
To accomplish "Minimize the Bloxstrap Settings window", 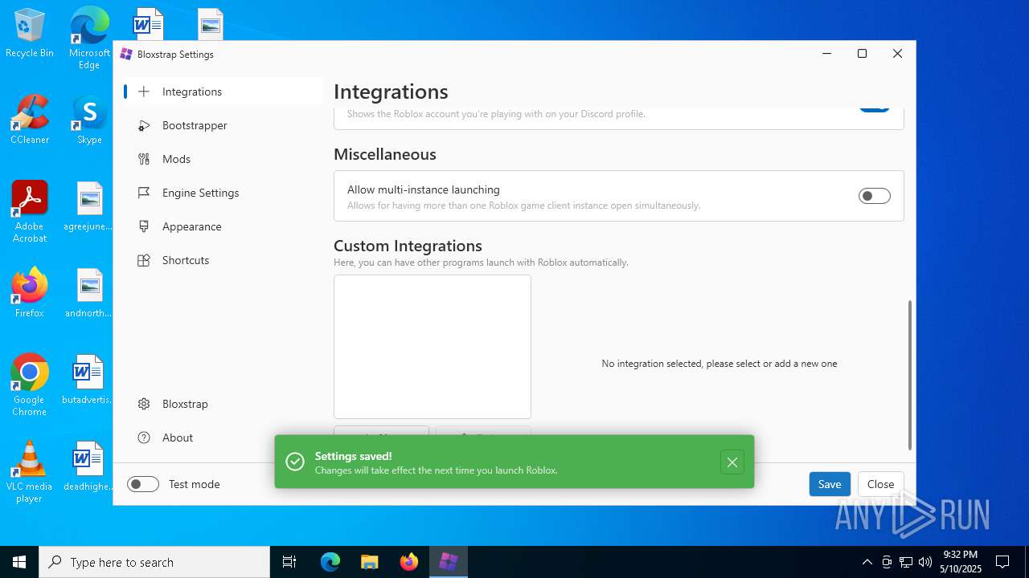I will pyautogui.click(x=826, y=54).
